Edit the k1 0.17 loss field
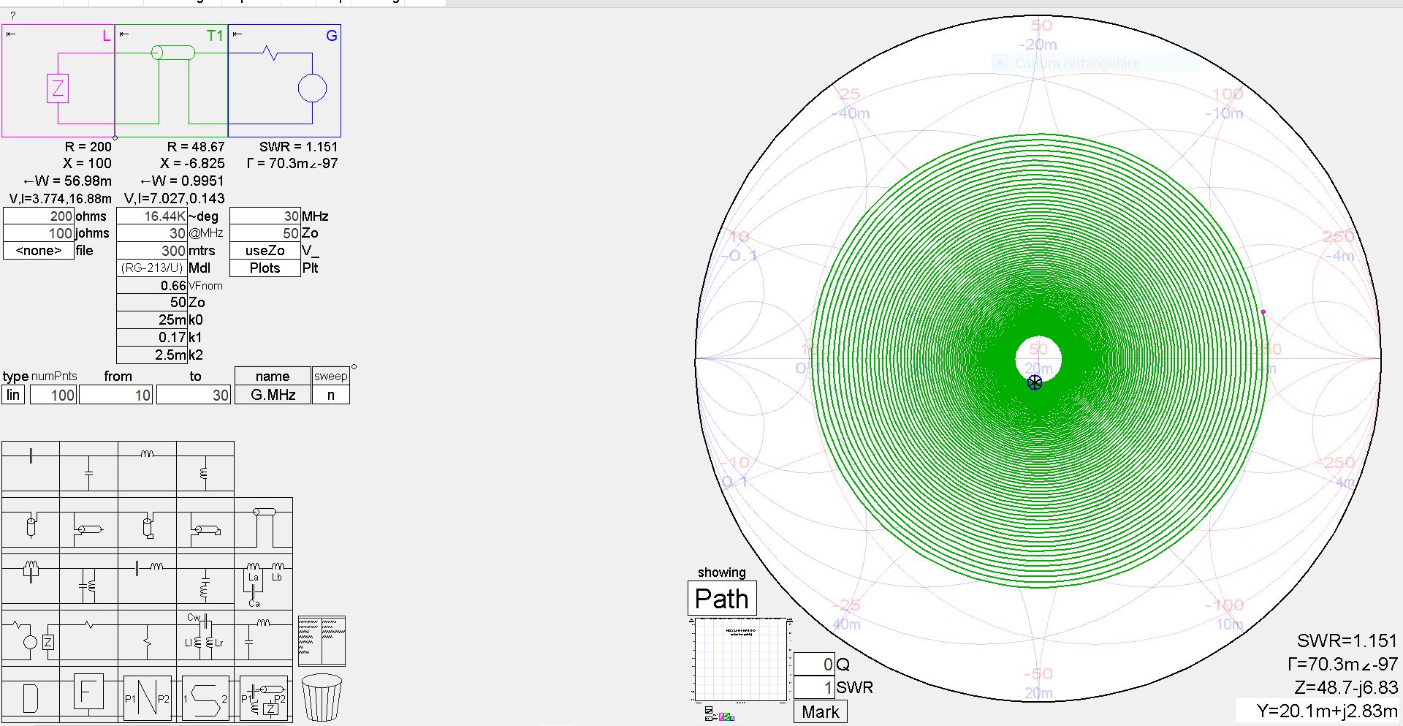The height and width of the screenshot is (726, 1403). (152, 338)
